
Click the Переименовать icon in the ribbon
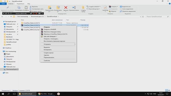click(x=74, y=7)
